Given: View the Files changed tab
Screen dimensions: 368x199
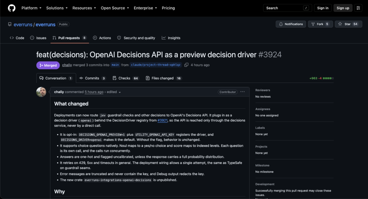Looking at the screenshot, I should point(164,78).
